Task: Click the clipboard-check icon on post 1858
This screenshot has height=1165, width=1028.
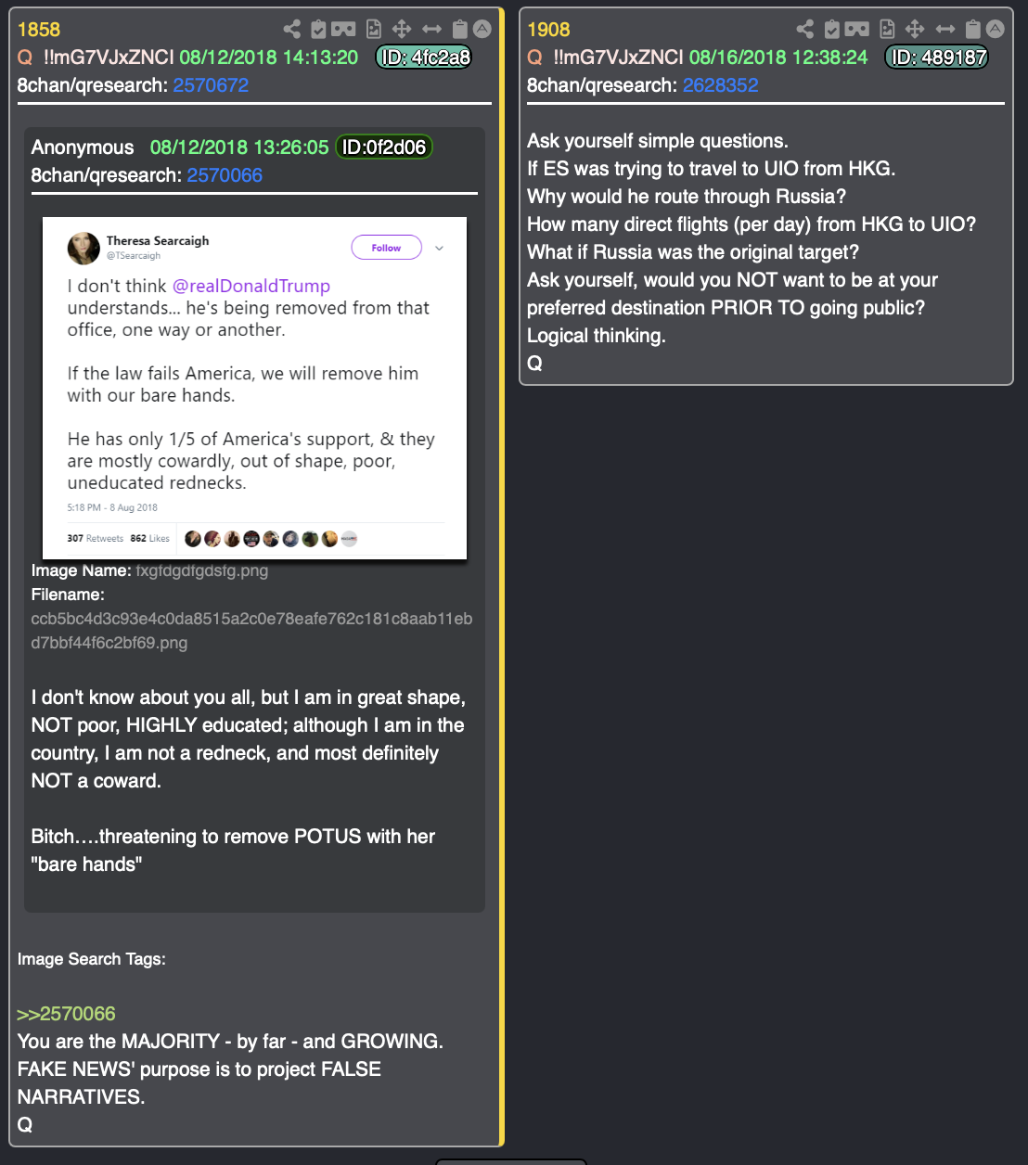Action: [x=318, y=29]
